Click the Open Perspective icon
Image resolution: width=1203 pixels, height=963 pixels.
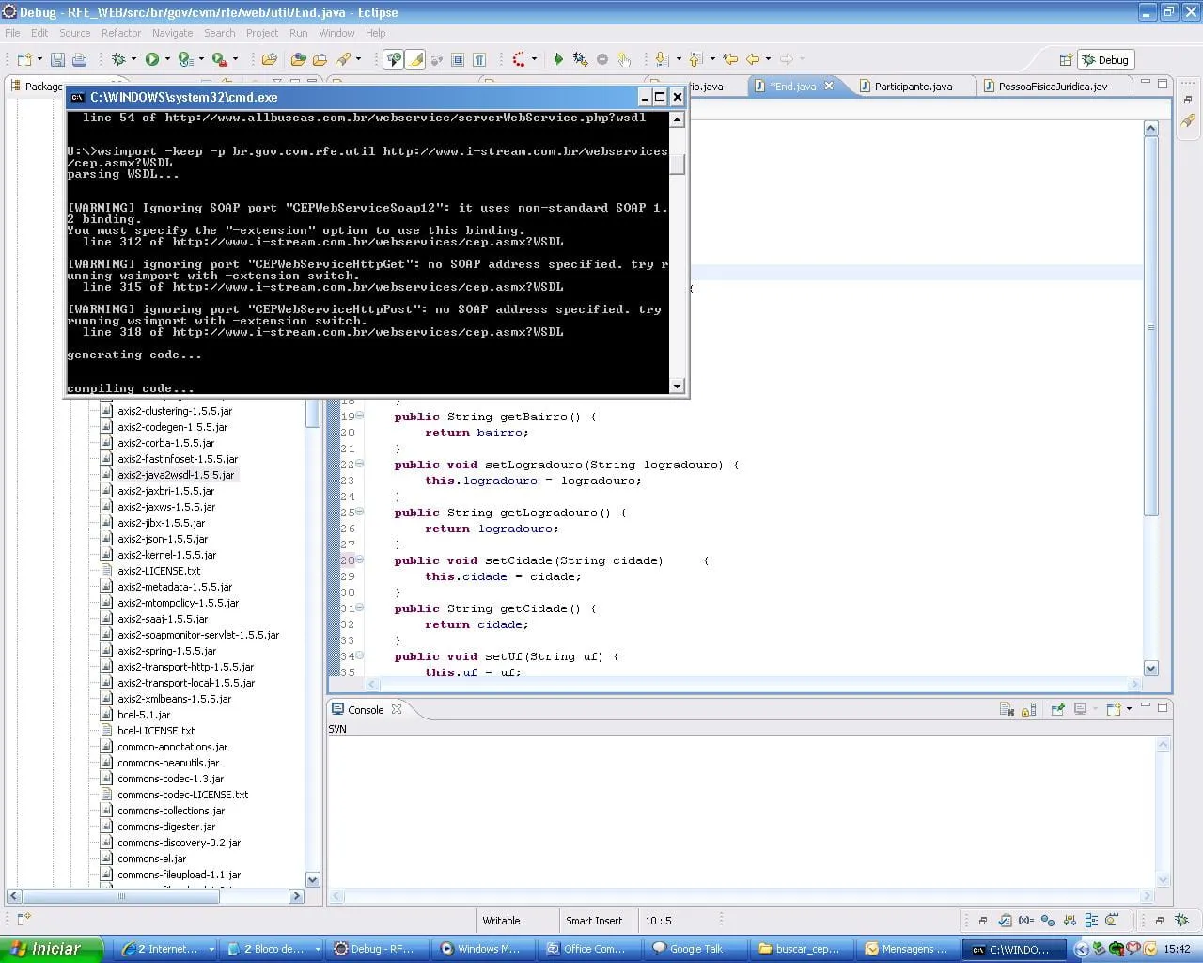[1066, 59]
